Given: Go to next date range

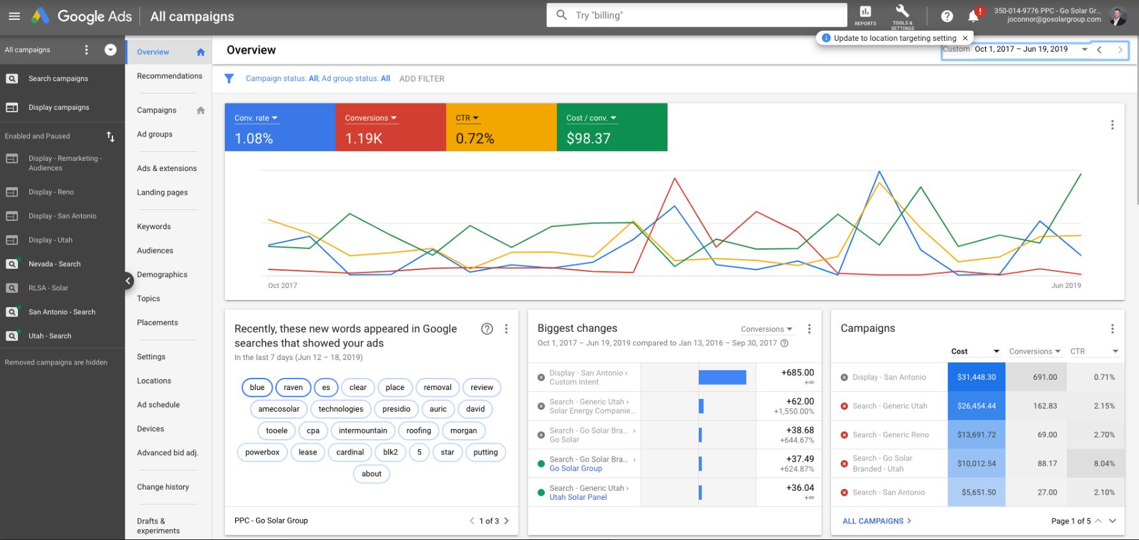Looking at the screenshot, I should pos(1120,50).
